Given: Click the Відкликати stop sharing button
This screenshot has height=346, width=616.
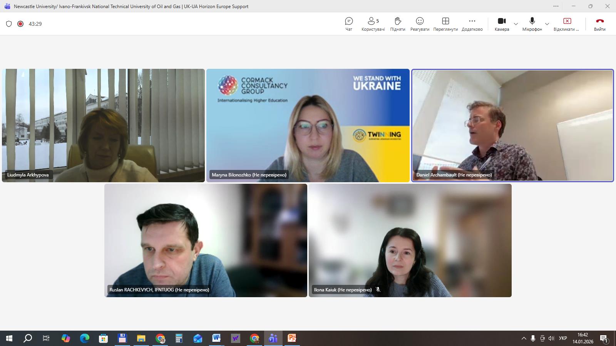Looking at the screenshot, I should coord(567,24).
